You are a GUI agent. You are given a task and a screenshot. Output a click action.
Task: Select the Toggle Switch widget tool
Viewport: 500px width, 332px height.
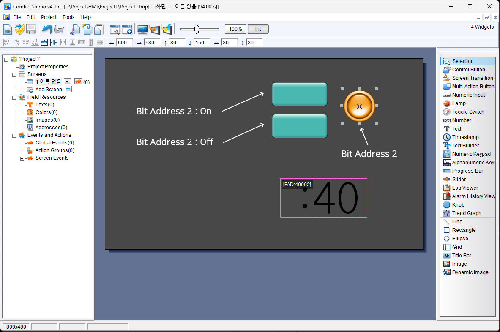468,112
